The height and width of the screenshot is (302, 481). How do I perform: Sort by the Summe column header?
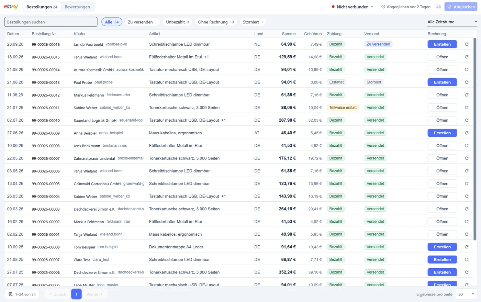pyautogui.click(x=289, y=34)
